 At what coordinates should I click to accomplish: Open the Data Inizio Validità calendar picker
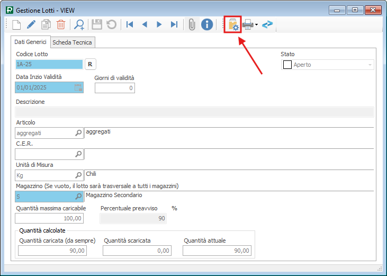(x=78, y=87)
